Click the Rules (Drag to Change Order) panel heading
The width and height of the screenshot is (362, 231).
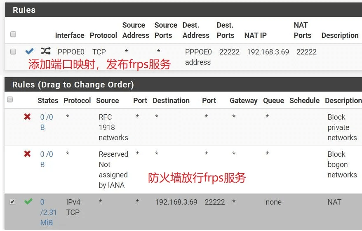73,85
